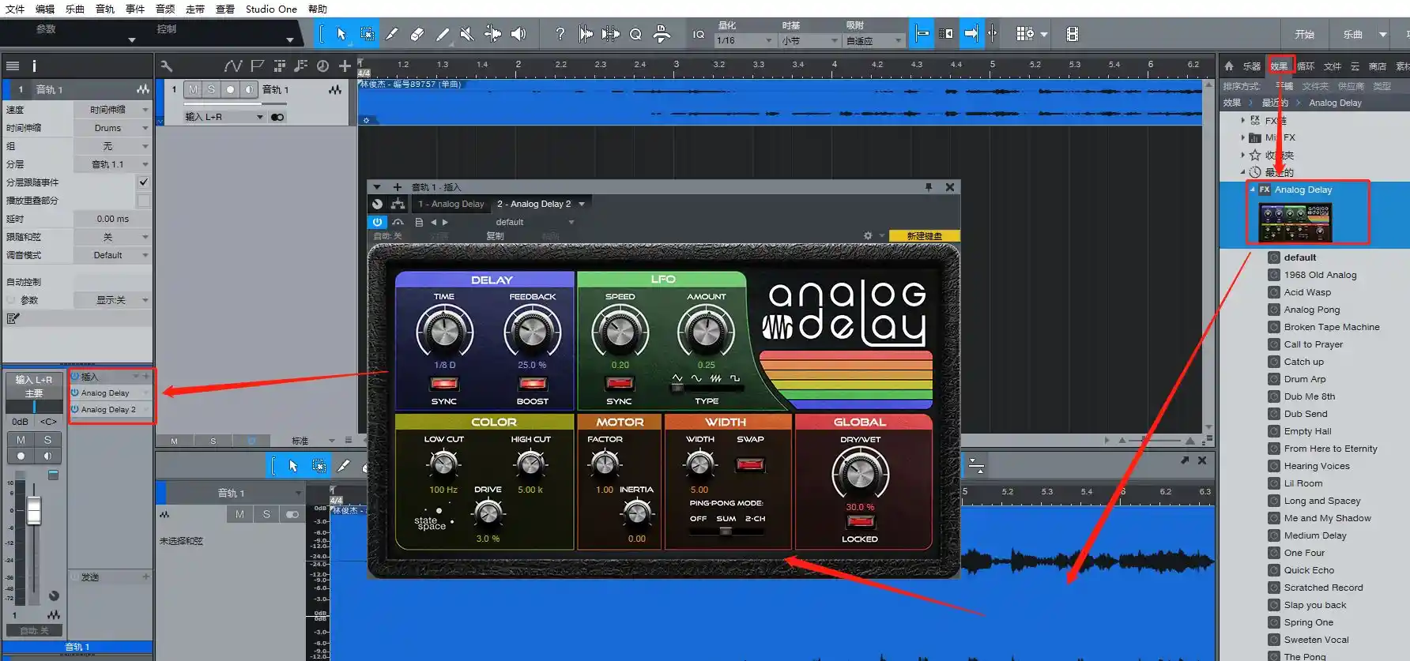1410x661 pixels.
Task: Open plugin window gear settings icon
Action: (868, 235)
